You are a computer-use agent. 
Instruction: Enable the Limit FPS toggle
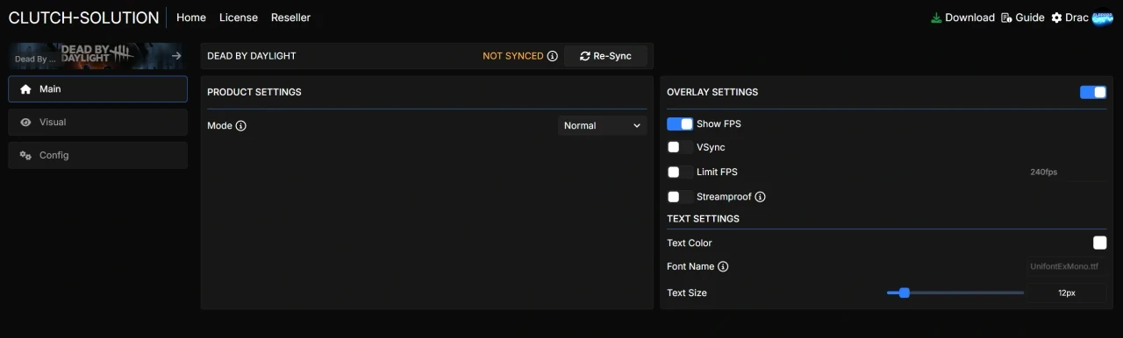coord(680,173)
